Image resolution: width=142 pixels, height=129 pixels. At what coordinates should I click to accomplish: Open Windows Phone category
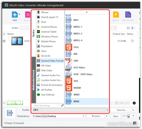(50, 36)
